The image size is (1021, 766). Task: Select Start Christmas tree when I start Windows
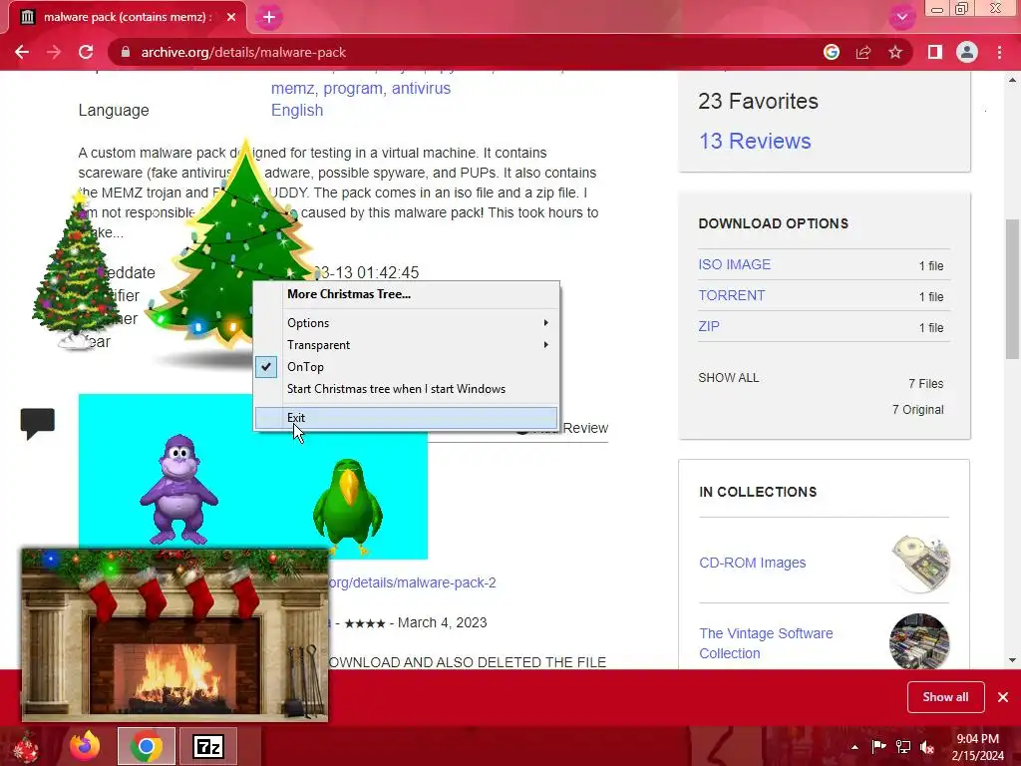click(407, 389)
